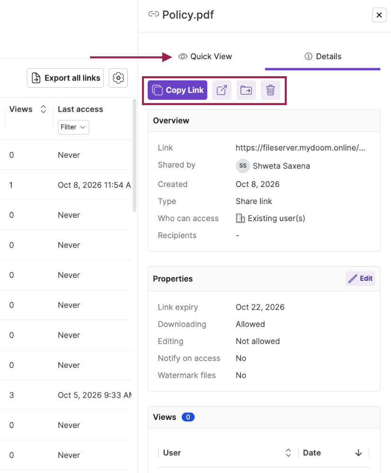Select row accessed Oct 8, 2026 11:54

pyautogui.click(x=66, y=185)
